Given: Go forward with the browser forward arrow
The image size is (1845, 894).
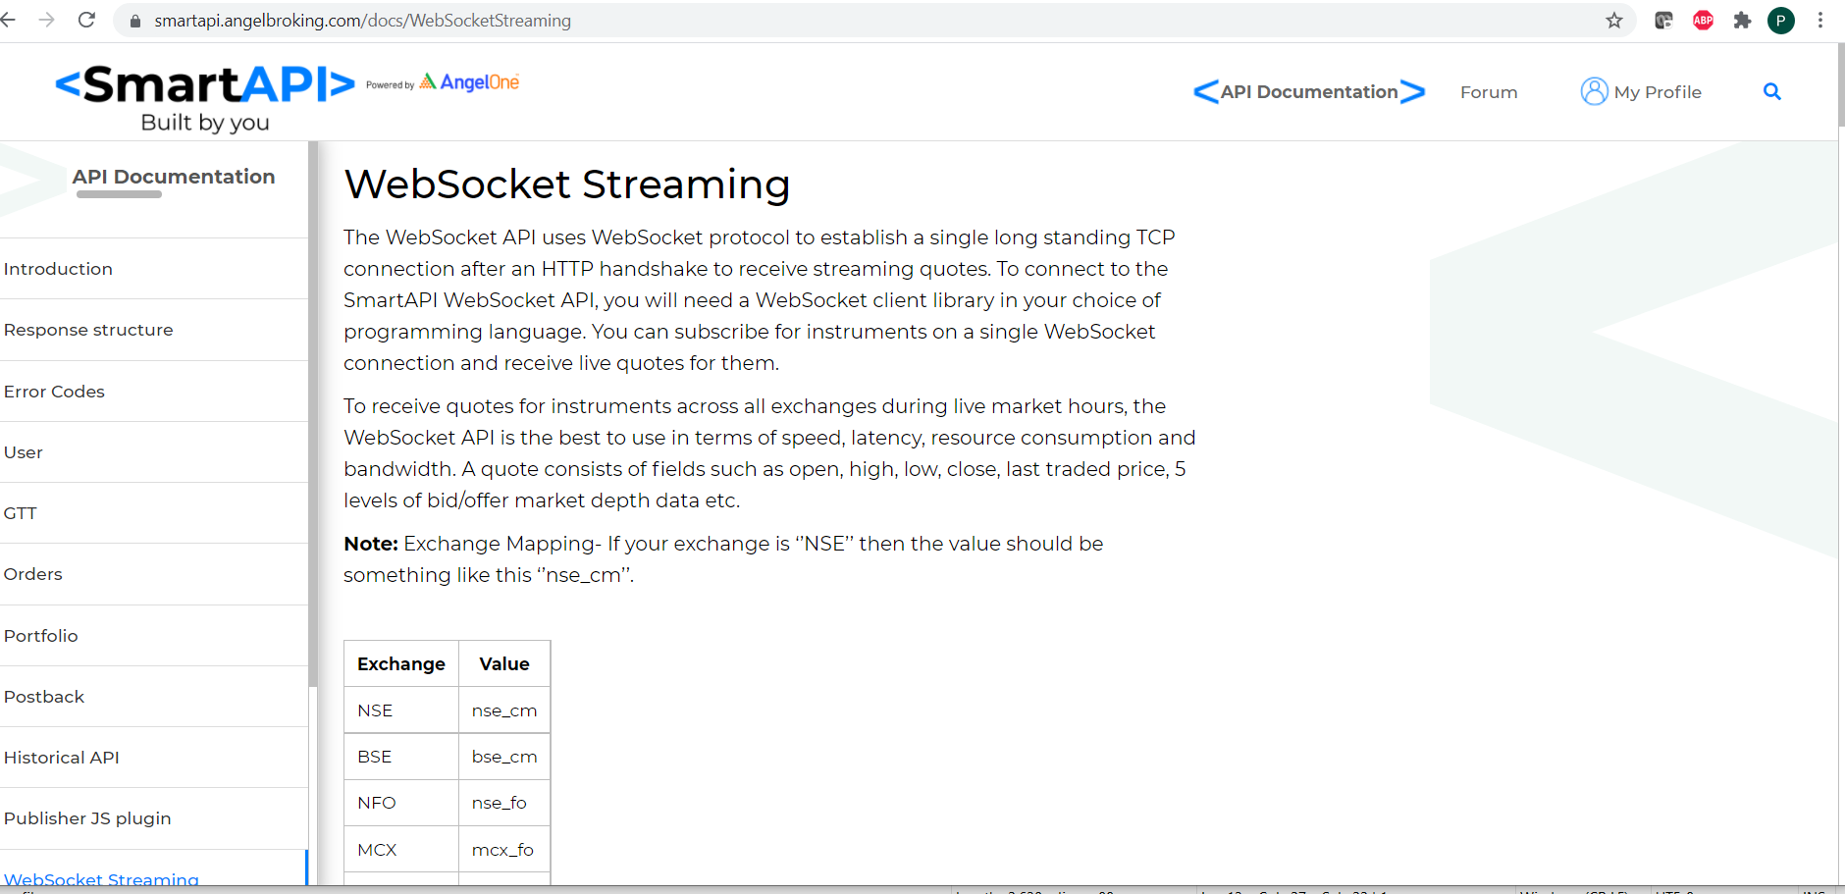Looking at the screenshot, I should point(46,20).
